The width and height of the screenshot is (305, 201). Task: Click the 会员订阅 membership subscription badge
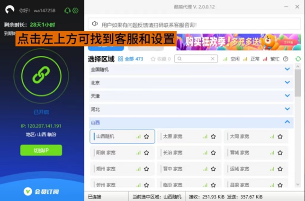click(41, 192)
